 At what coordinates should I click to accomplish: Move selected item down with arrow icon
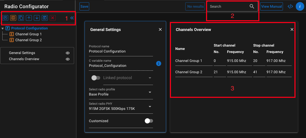tap(37, 18)
